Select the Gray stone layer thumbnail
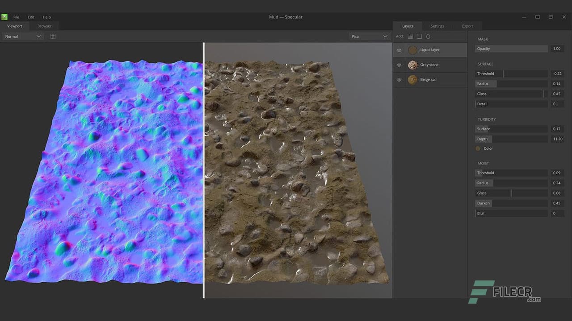This screenshot has width=572, height=321. (x=412, y=65)
